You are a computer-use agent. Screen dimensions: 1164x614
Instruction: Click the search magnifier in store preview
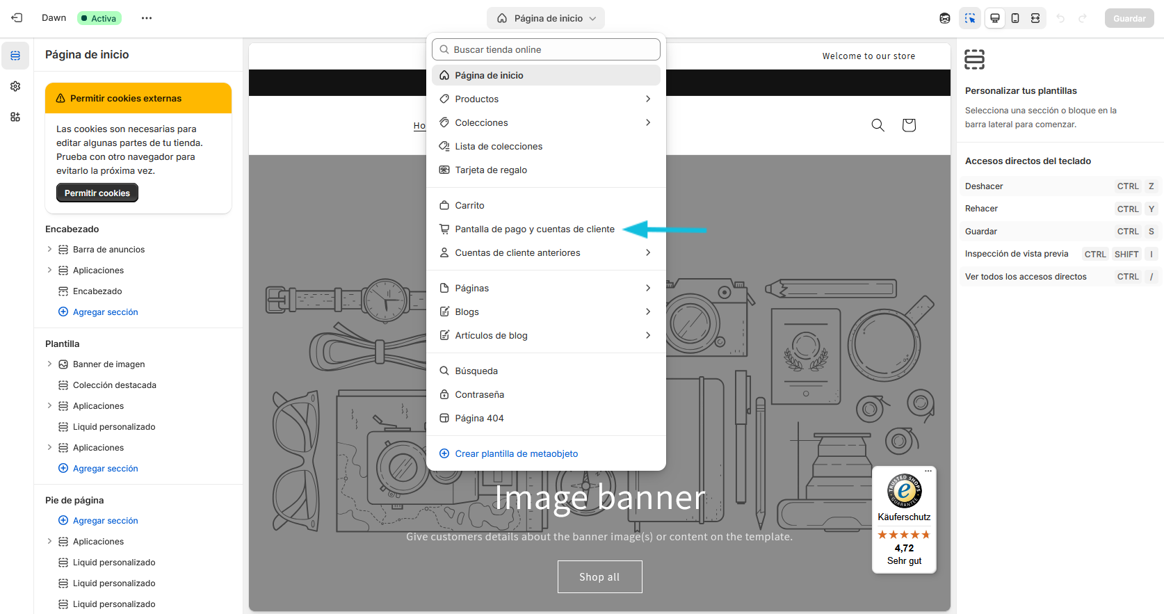(x=878, y=125)
